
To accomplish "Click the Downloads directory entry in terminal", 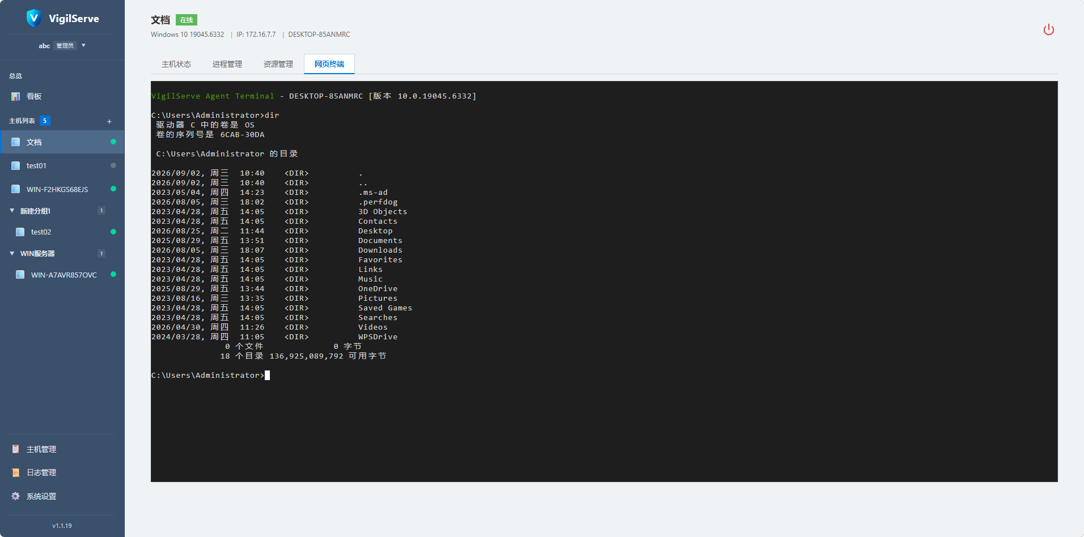I will coord(380,250).
